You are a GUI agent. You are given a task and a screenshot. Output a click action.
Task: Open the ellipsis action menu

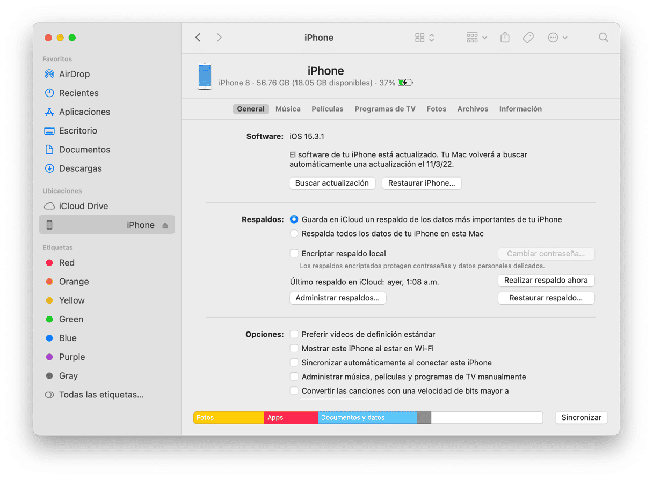coord(557,38)
